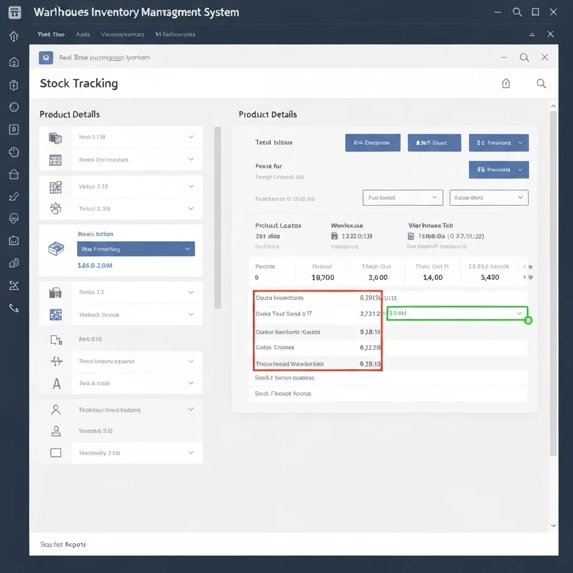Screen dimensions: 573x573
Task: Select the pencil-check icon in dark sidebar
Action: [x=14, y=196]
